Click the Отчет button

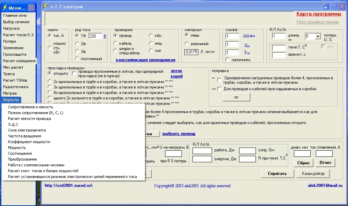click(x=325, y=163)
